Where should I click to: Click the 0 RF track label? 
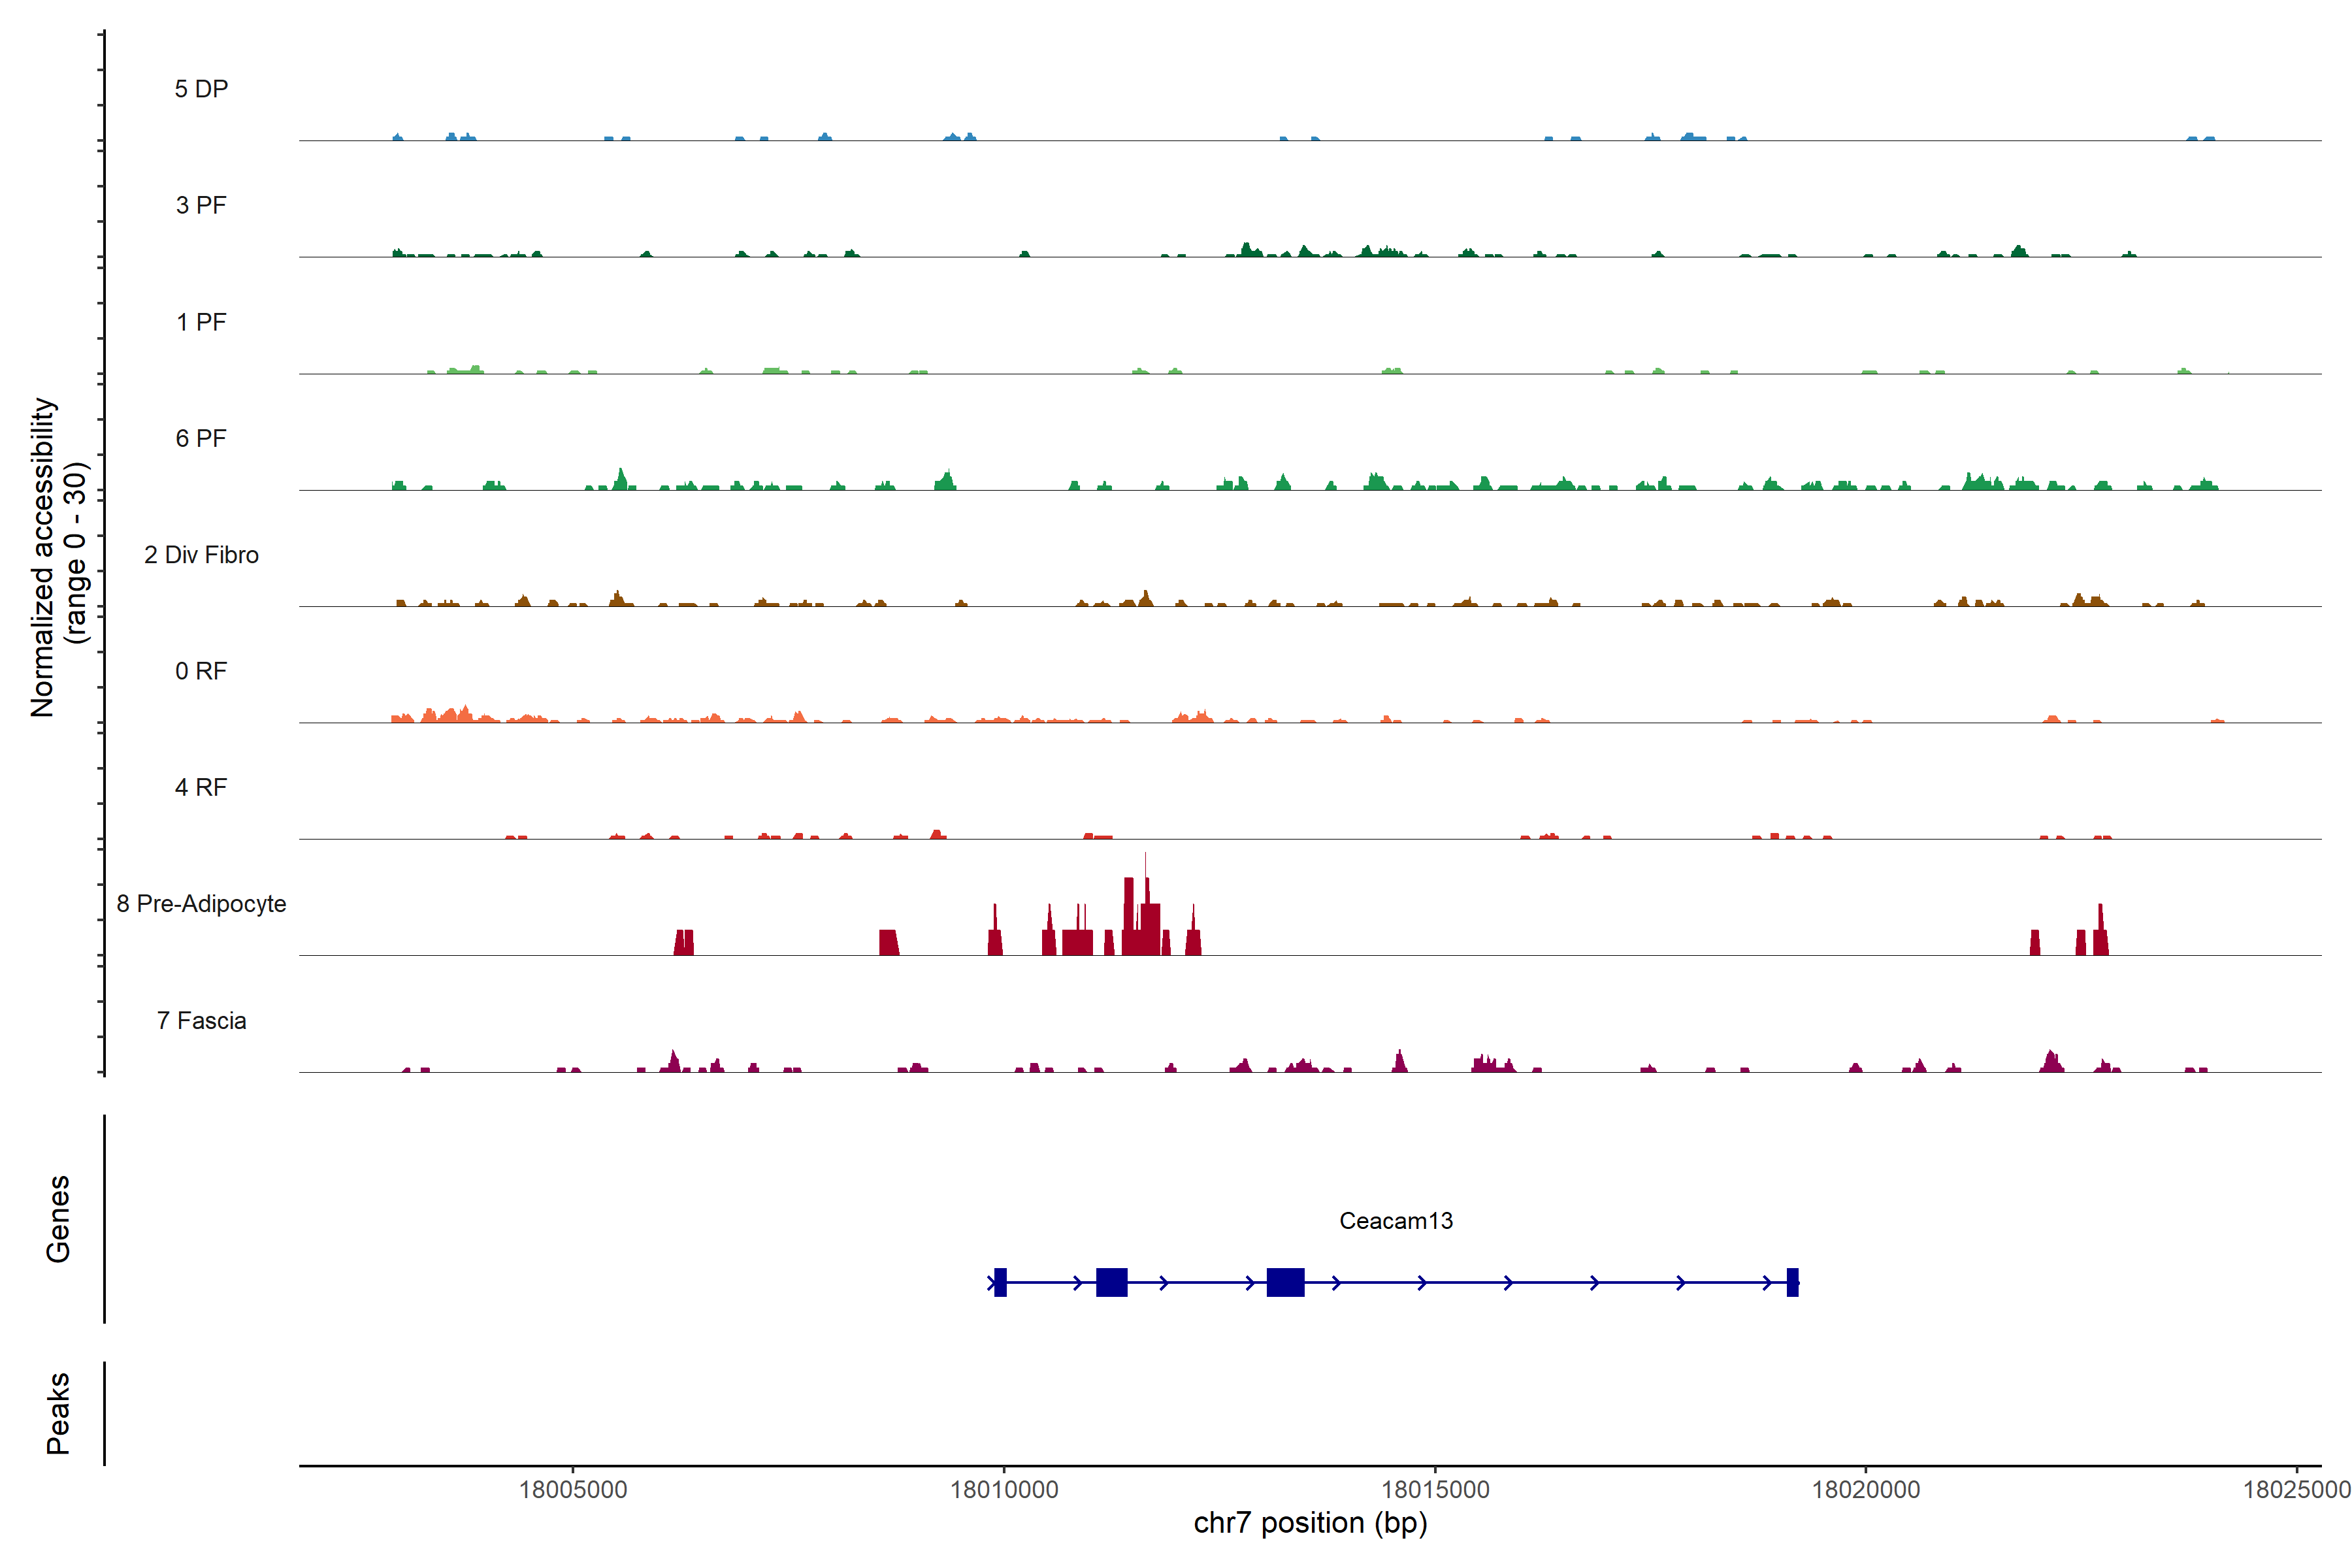click(201, 671)
